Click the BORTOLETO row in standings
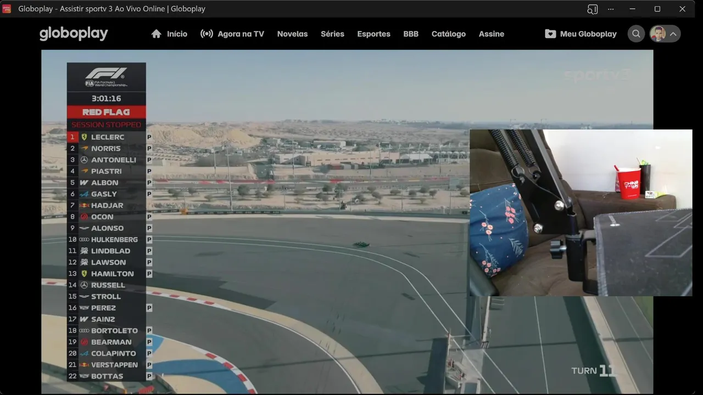The width and height of the screenshot is (703, 395). [107, 331]
